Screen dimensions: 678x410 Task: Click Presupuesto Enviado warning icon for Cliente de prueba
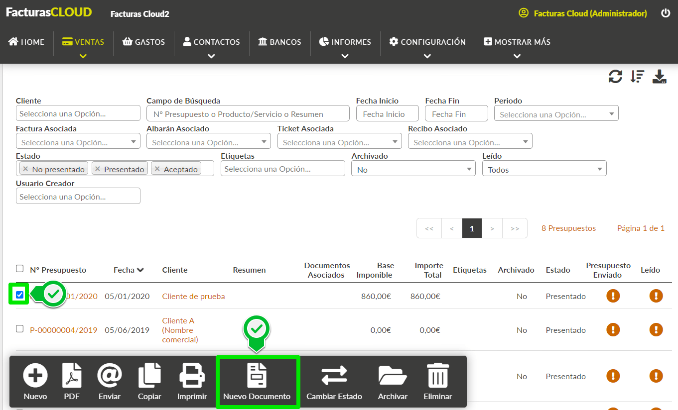click(613, 296)
